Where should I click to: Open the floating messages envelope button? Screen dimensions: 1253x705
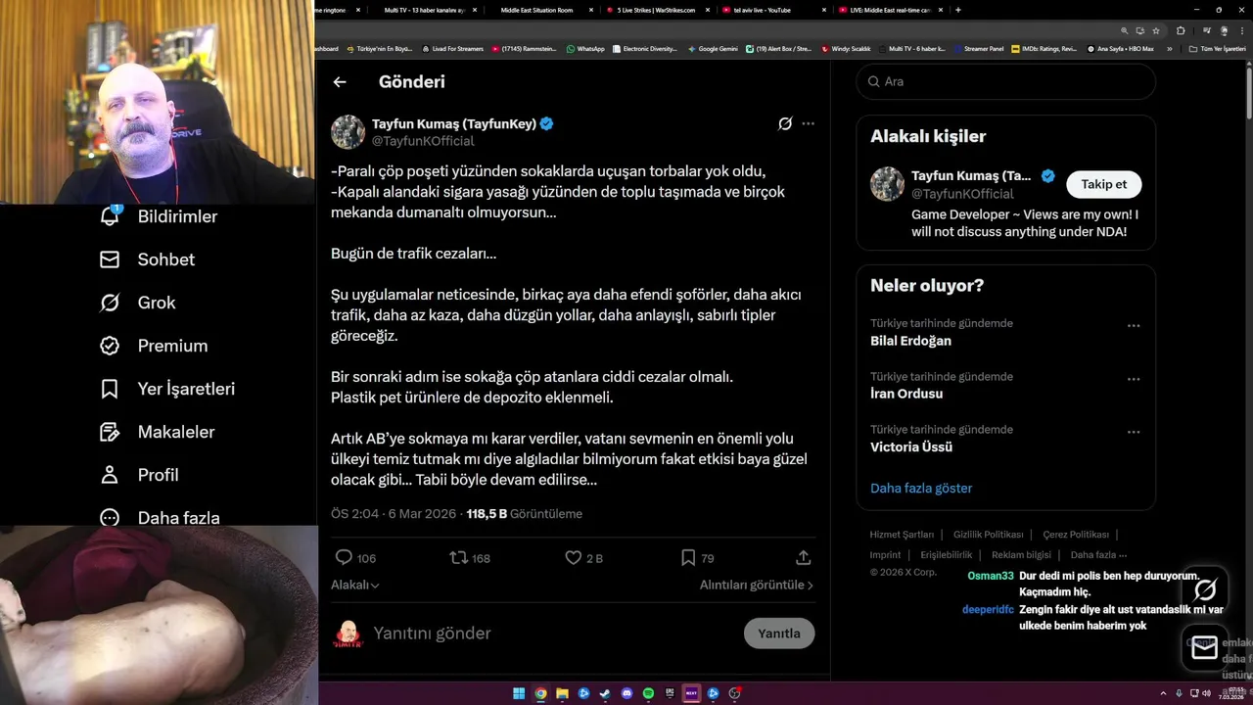point(1205,647)
